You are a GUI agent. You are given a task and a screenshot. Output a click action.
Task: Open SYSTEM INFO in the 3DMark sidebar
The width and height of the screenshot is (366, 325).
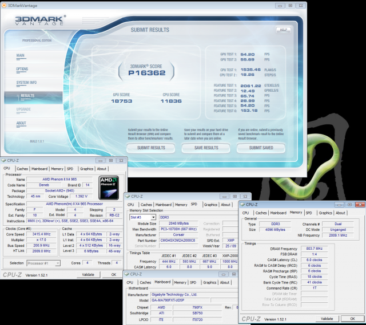tap(26, 83)
